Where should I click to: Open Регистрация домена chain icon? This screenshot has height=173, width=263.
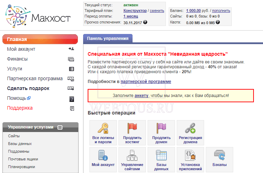(x=190, y=128)
